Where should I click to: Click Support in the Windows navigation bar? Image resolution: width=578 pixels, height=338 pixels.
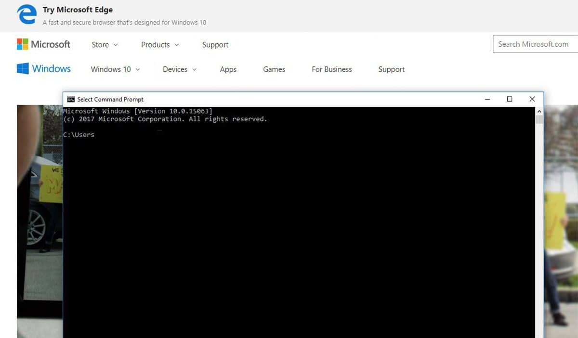391,69
